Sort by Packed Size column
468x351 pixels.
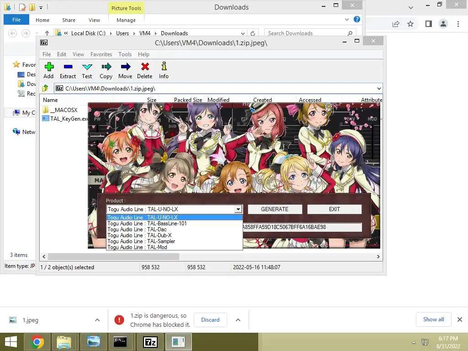tap(188, 100)
